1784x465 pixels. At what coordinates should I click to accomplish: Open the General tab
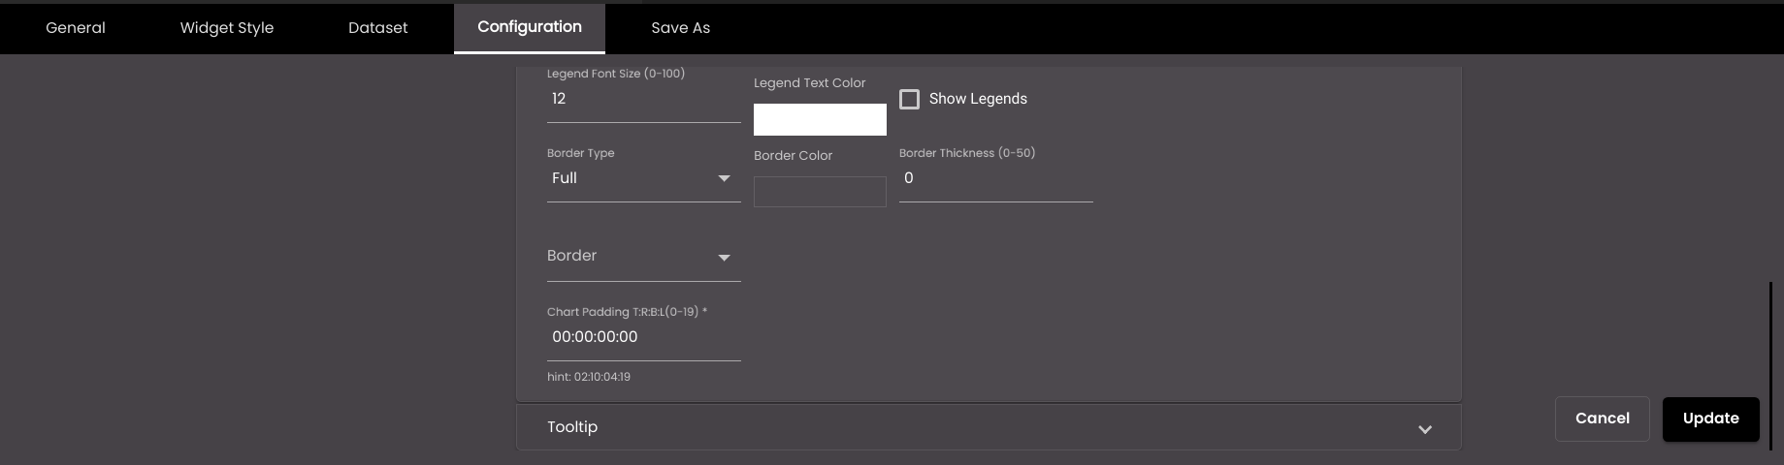click(76, 28)
